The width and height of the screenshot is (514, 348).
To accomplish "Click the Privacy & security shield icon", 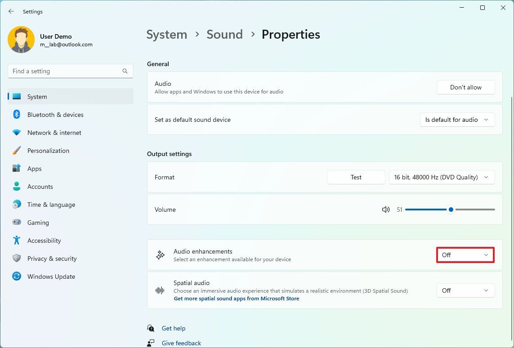I will (x=16, y=259).
